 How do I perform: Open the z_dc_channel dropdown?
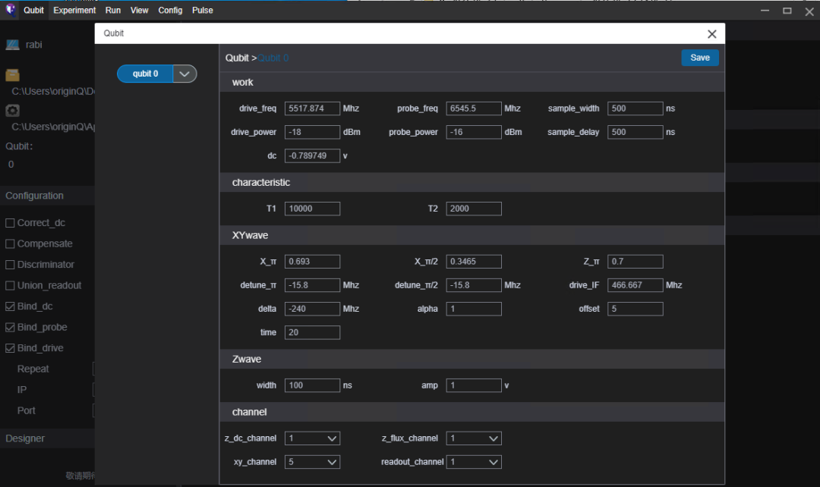[312, 438]
